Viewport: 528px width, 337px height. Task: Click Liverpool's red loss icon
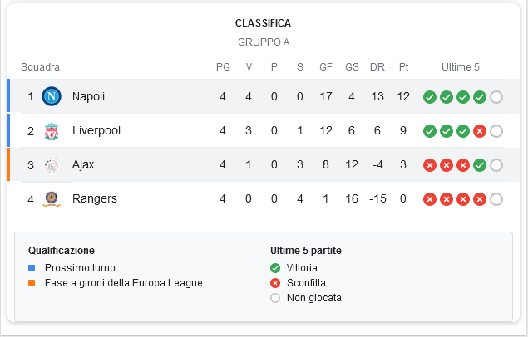point(480,131)
